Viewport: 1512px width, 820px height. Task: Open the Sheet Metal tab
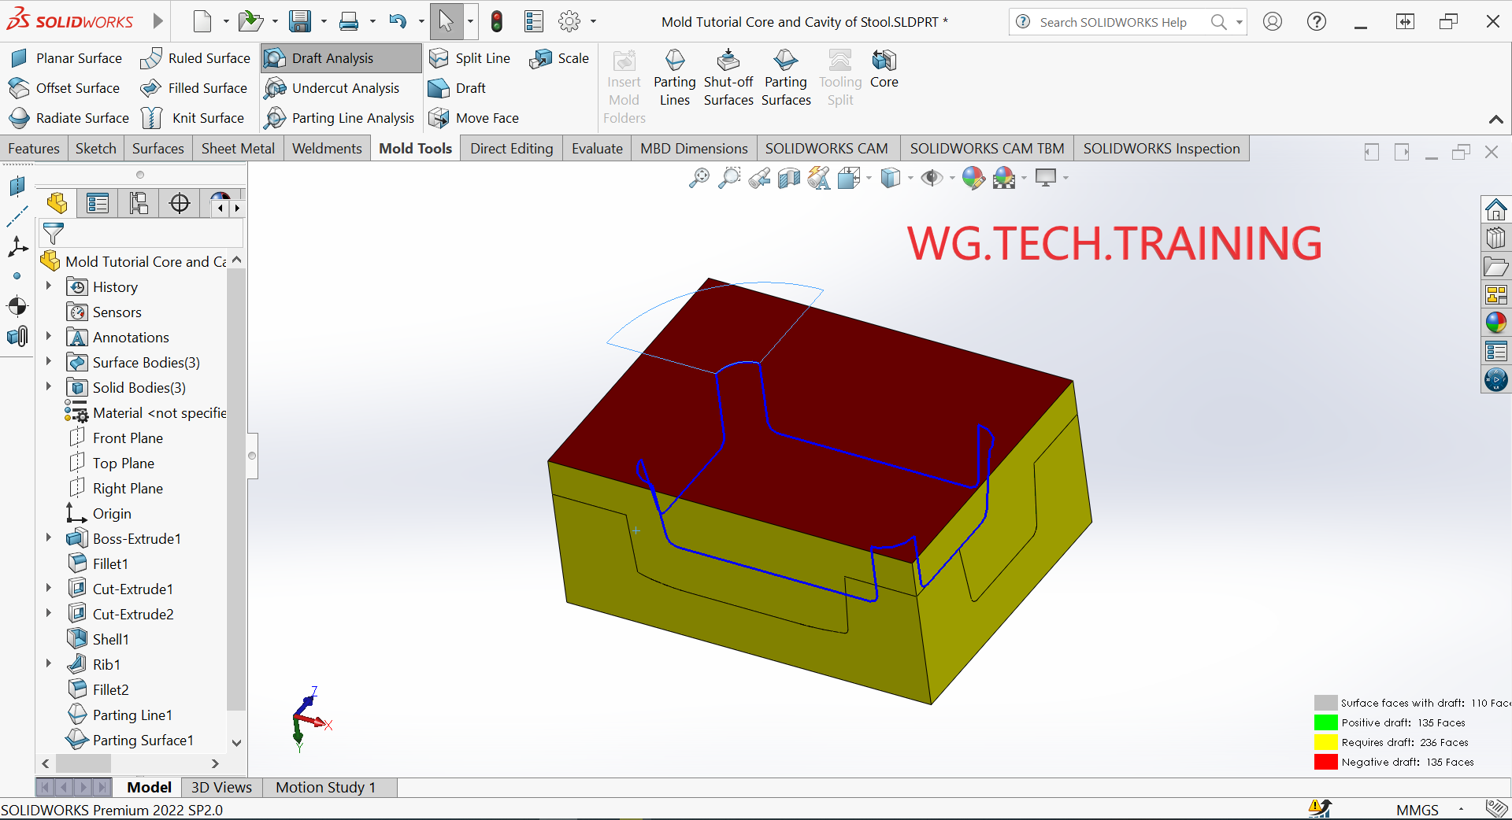click(238, 149)
